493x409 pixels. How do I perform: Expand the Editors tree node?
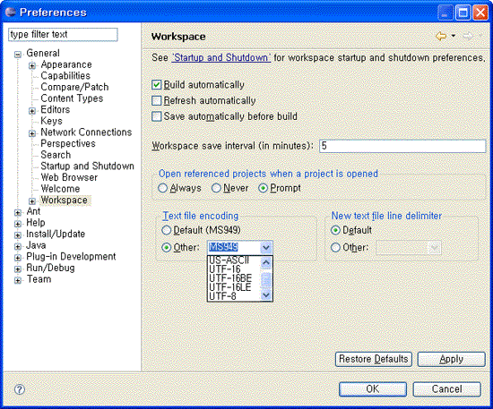click(x=32, y=111)
